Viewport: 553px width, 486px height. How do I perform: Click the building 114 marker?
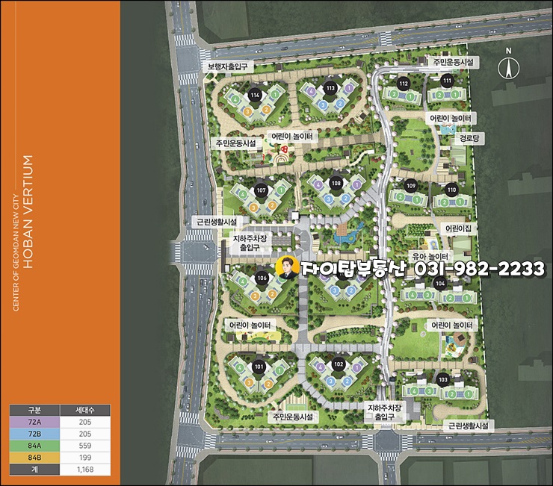click(x=255, y=95)
